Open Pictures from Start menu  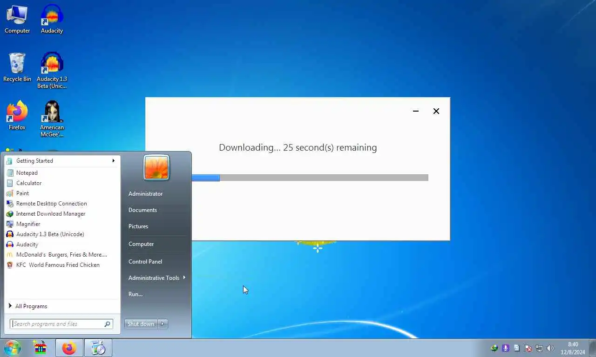point(138,226)
